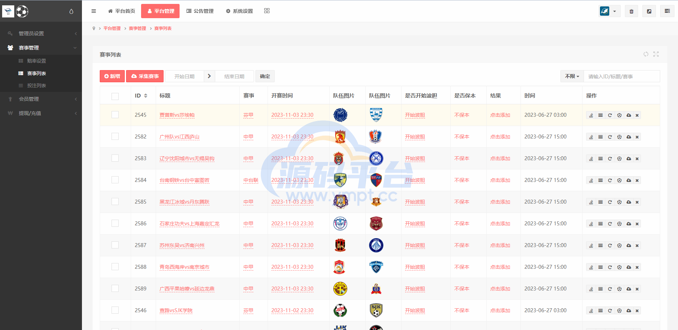Tick the checkbox for row 2583
Image resolution: width=678 pixels, height=330 pixels.
[115, 158]
